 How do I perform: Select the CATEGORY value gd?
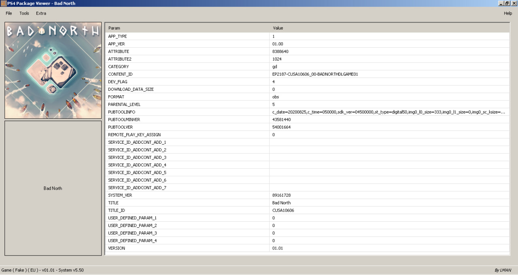click(x=274, y=67)
